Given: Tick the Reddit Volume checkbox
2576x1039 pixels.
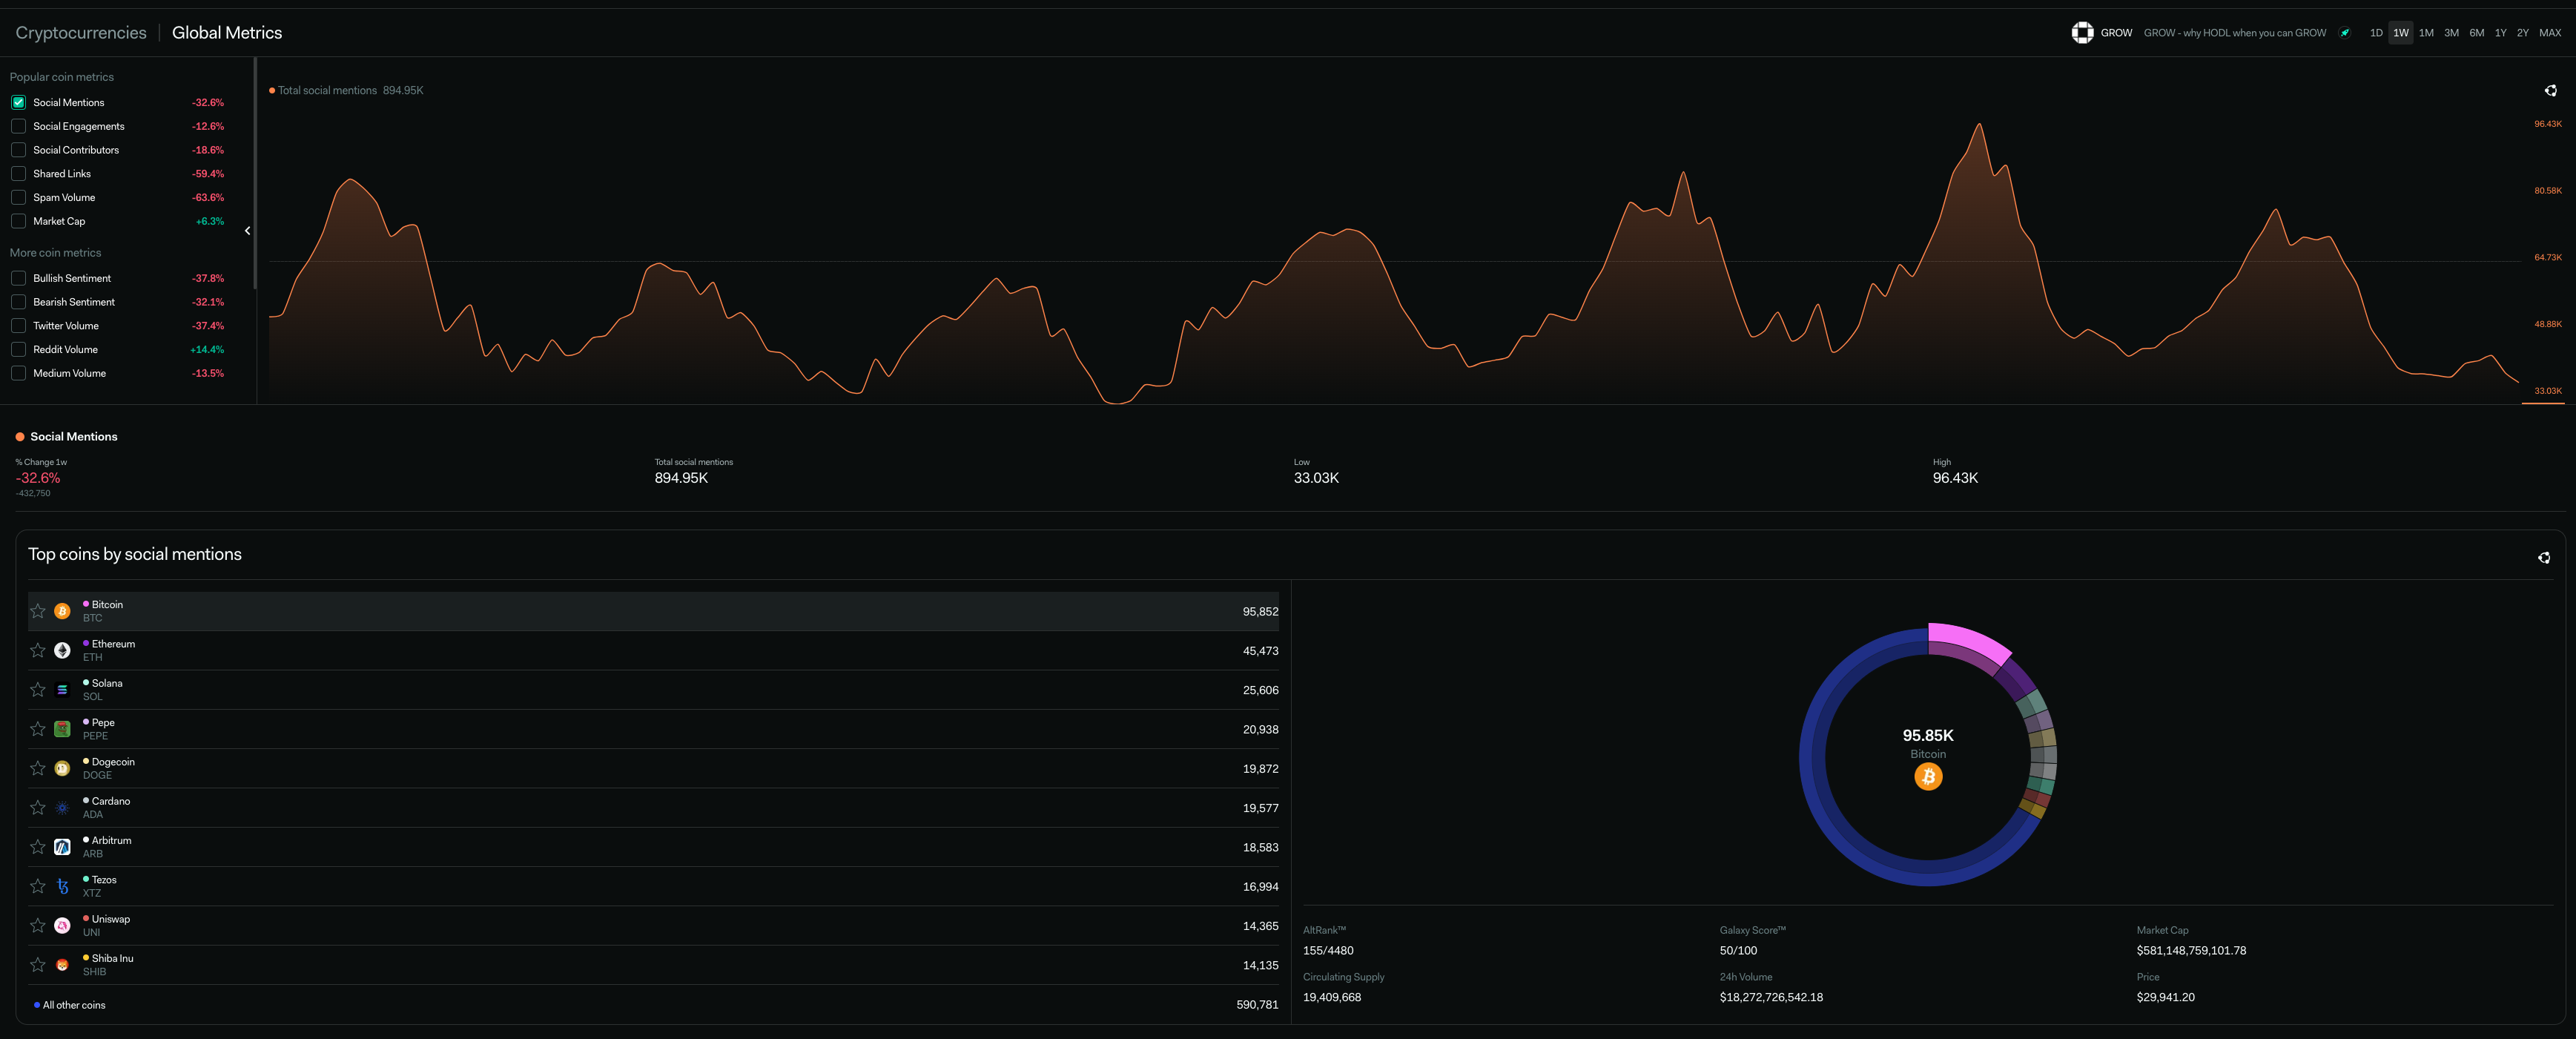Looking at the screenshot, I should pos(18,349).
